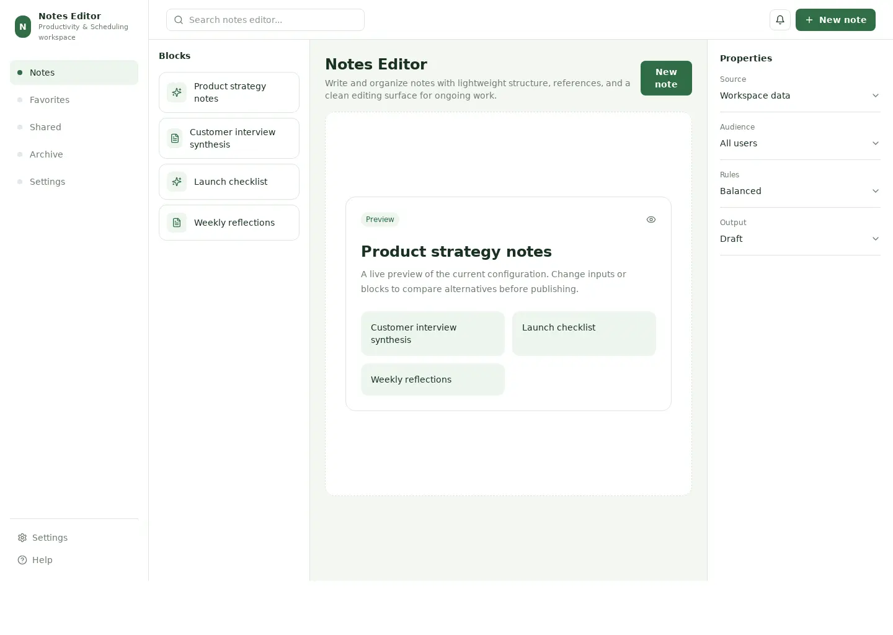Open Shared in the sidebar
Screen dimensions: 893x635
click(x=74, y=127)
